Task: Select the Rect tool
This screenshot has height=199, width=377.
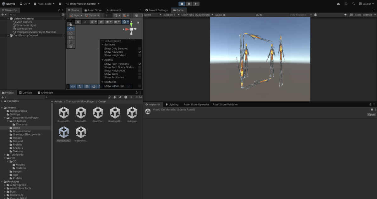Action: [71, 42]
